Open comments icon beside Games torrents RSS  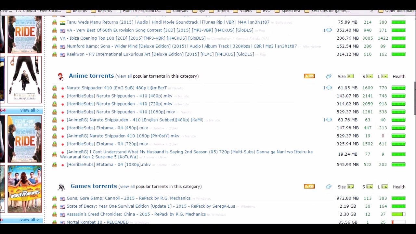pyautogui.click(x=329, y=187)
